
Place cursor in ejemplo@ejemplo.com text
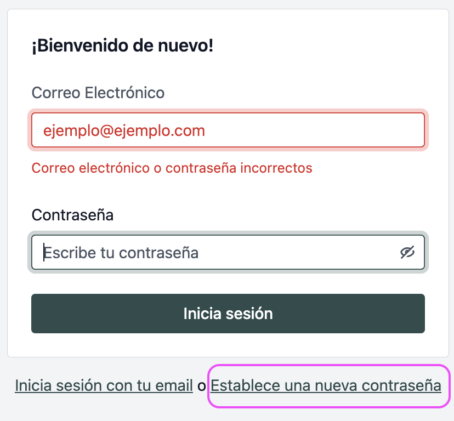(x=124, y=130)
